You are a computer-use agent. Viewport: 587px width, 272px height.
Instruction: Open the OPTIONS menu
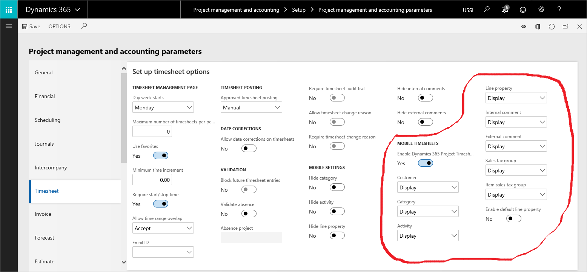pos(59,26)
